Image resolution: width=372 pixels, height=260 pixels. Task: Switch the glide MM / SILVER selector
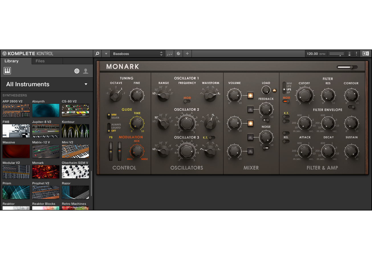[109, 116]
